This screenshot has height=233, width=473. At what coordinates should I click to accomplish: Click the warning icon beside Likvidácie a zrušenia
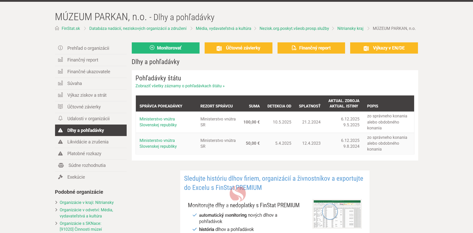coord(60,142)
